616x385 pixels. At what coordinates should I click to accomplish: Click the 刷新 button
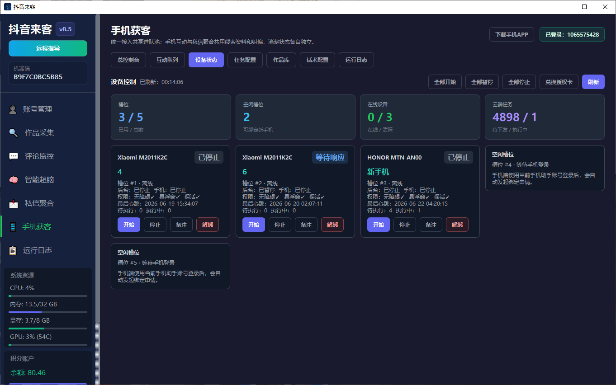pos(593,82)
